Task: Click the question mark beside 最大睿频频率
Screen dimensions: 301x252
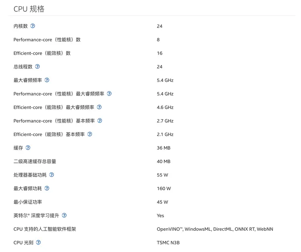Action: pos(47,80)
